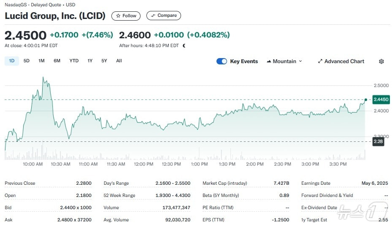Select the 6M chart range
The width and height of the screenshot is (392, 226).
(x=57, y=61)
